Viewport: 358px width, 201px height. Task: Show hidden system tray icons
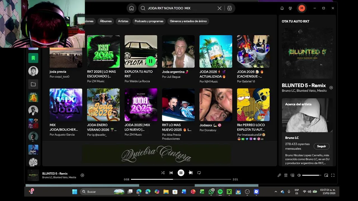coord(276,192)
